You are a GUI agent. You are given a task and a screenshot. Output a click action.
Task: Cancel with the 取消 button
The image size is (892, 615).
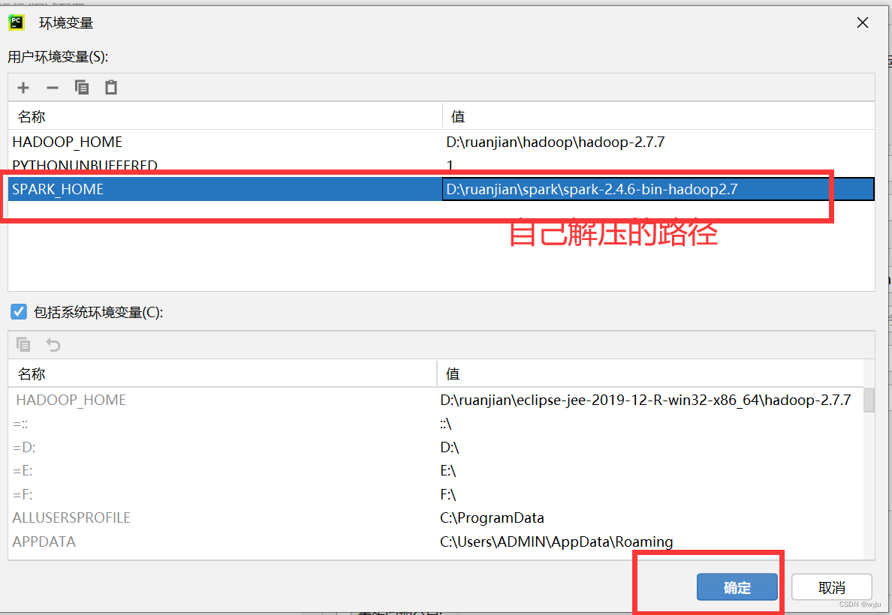pos(831,587)
